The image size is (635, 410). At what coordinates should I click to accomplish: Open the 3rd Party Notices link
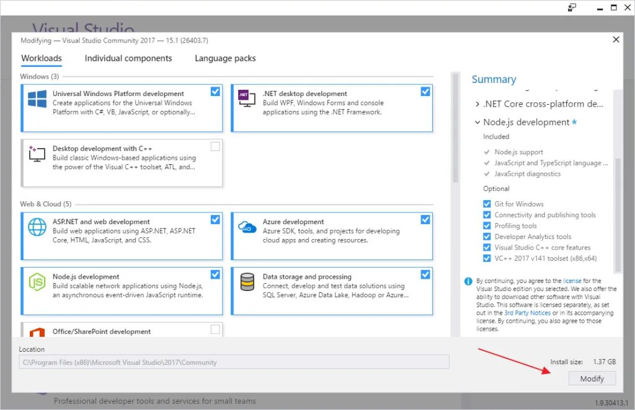click(x=527, y=313)
